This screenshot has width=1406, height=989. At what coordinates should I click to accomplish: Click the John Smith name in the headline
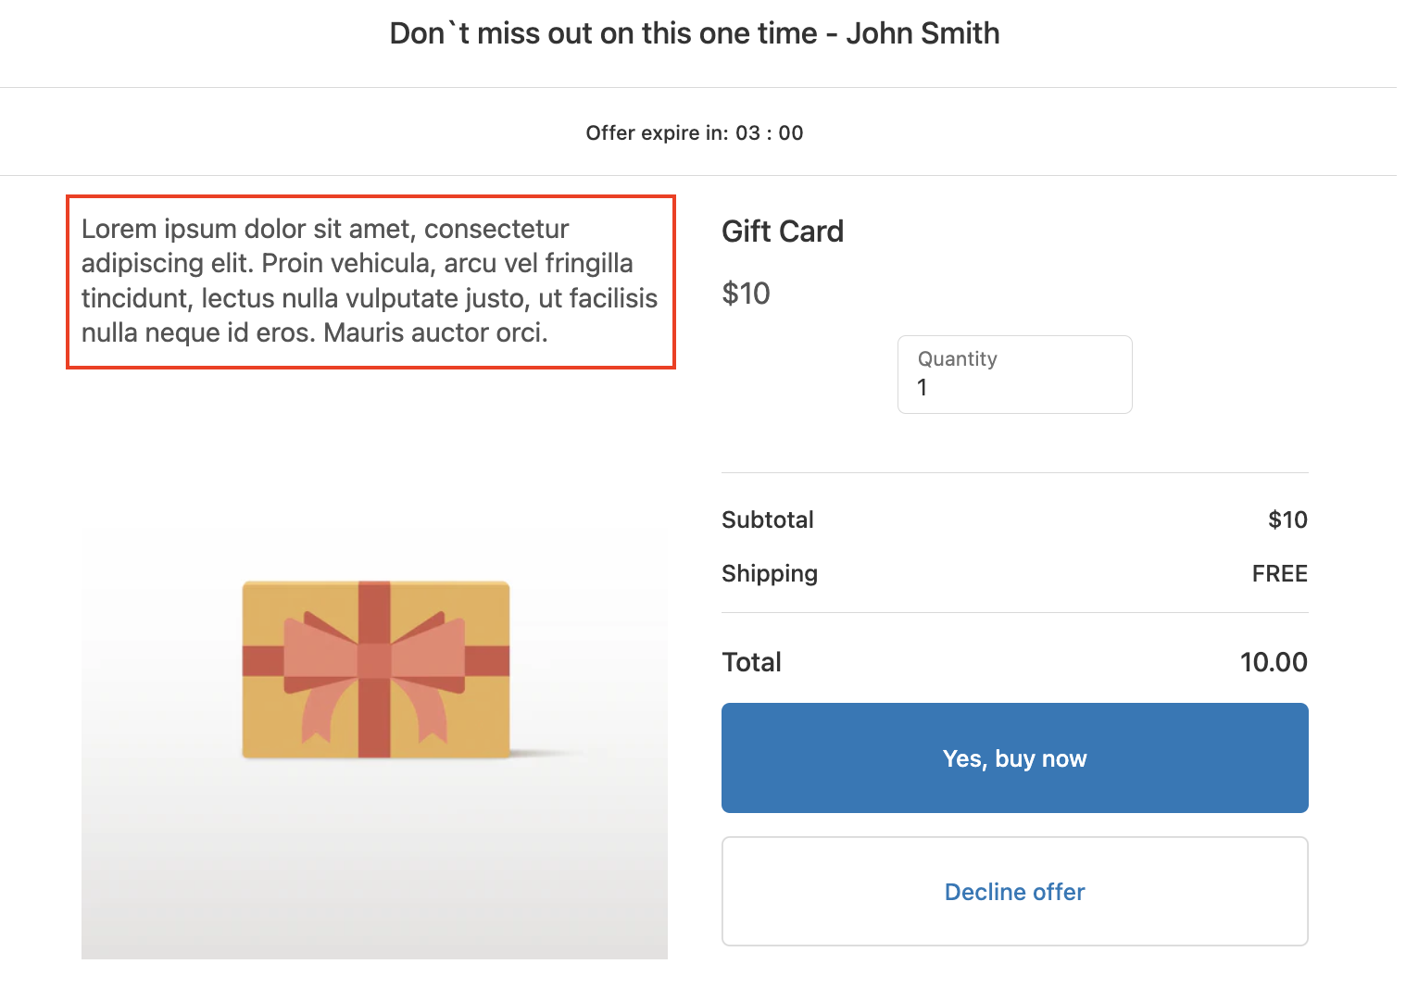923,33
